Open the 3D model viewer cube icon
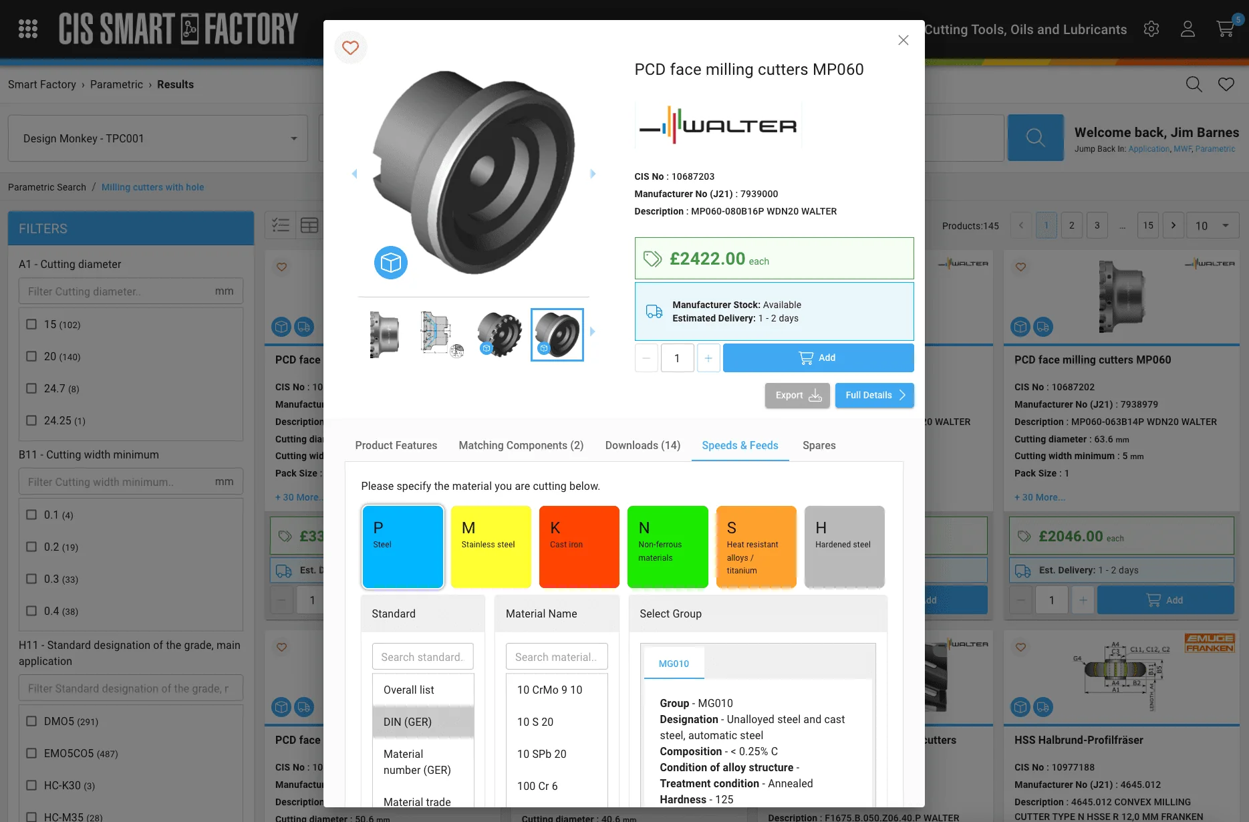 tap(391, 263)
